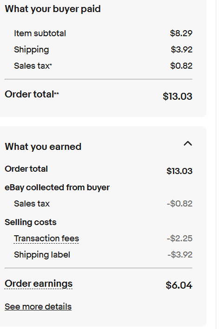Collapse the What you earned section chevron

[x=188, y=144]
